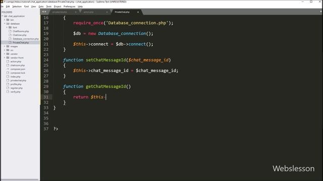Click the chat_application folder icon

click(x=6, y=16)
